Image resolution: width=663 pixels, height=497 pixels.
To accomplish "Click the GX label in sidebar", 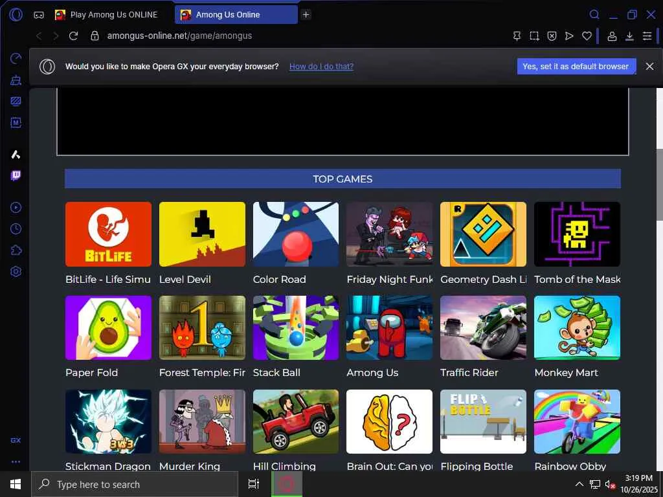I will (x=16, y=440).
